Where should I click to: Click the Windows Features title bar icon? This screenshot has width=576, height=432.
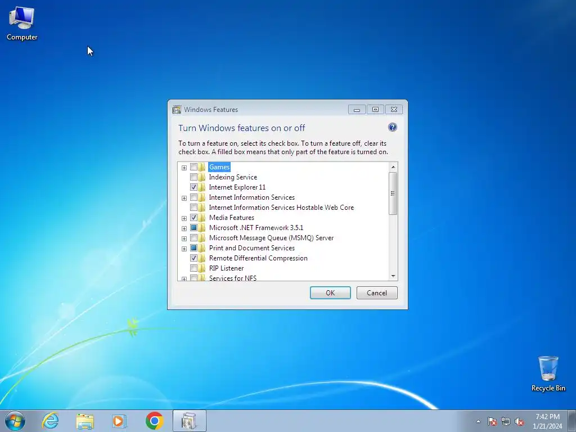177,110
